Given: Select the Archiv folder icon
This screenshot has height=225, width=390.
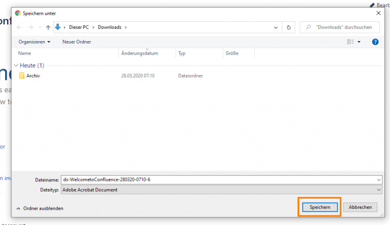Looking at the screenshot, I should tap(22, 76).
